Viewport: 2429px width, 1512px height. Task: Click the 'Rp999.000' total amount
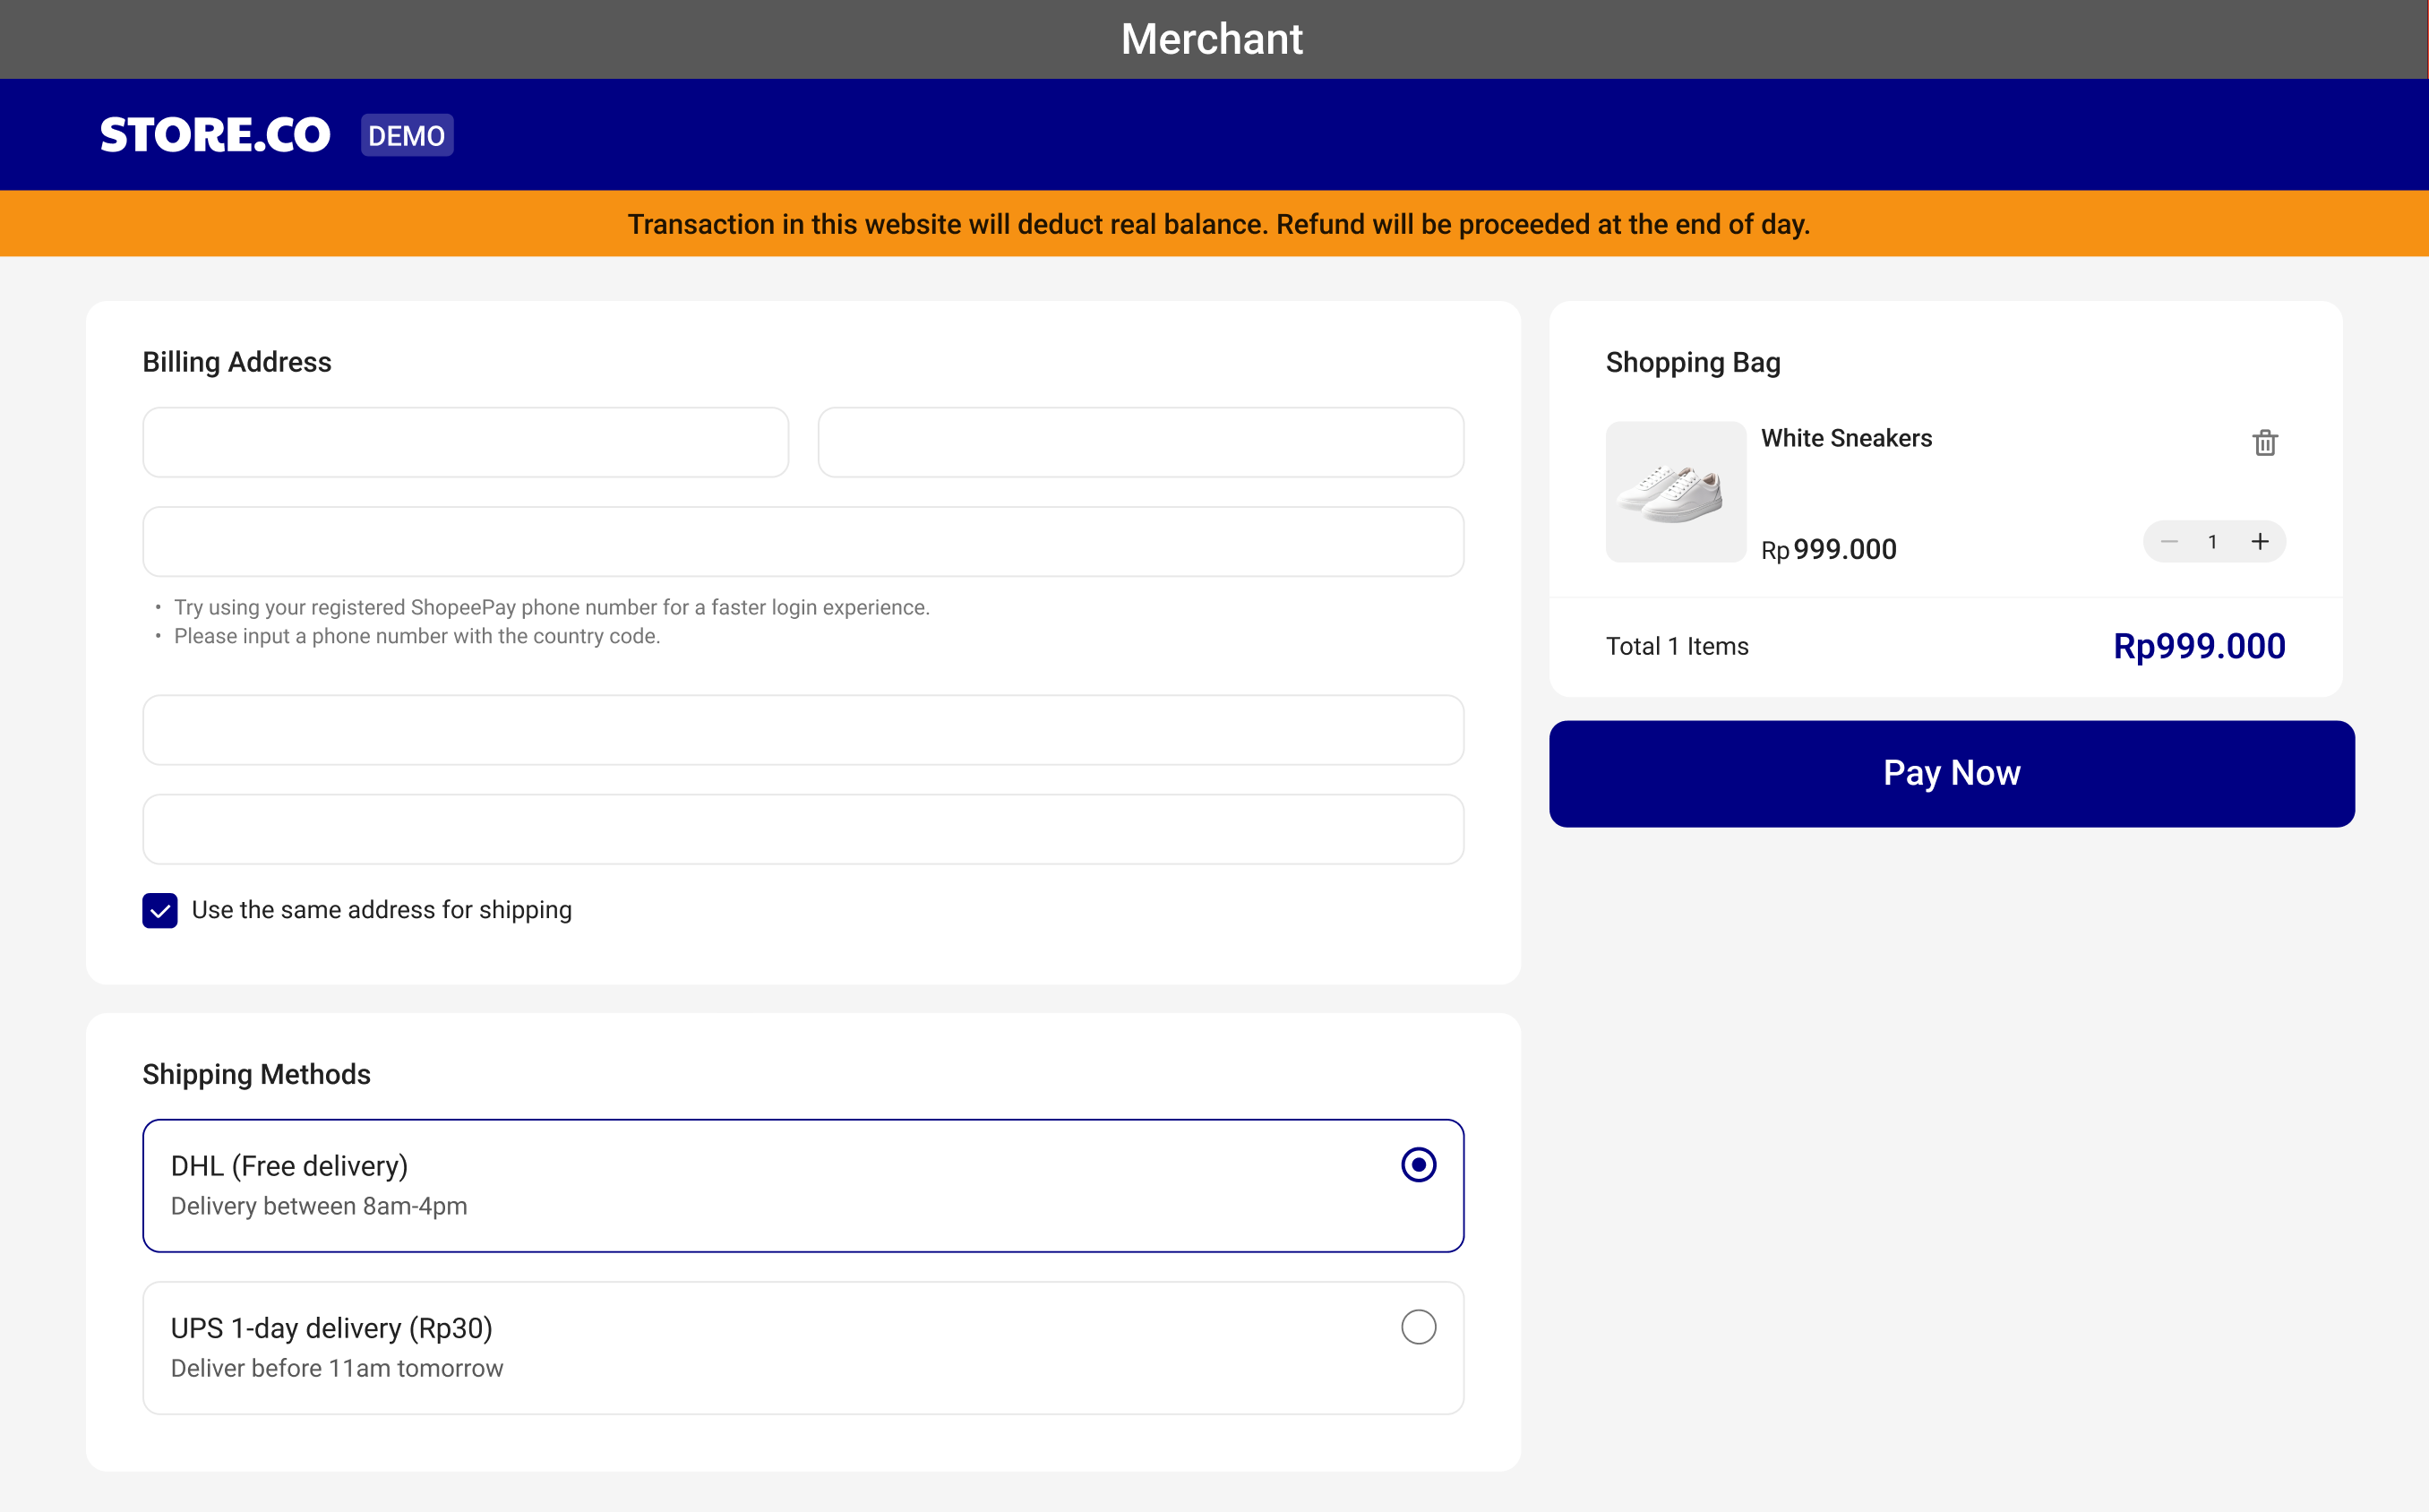pyautogui.click(x=2198, y=646)
